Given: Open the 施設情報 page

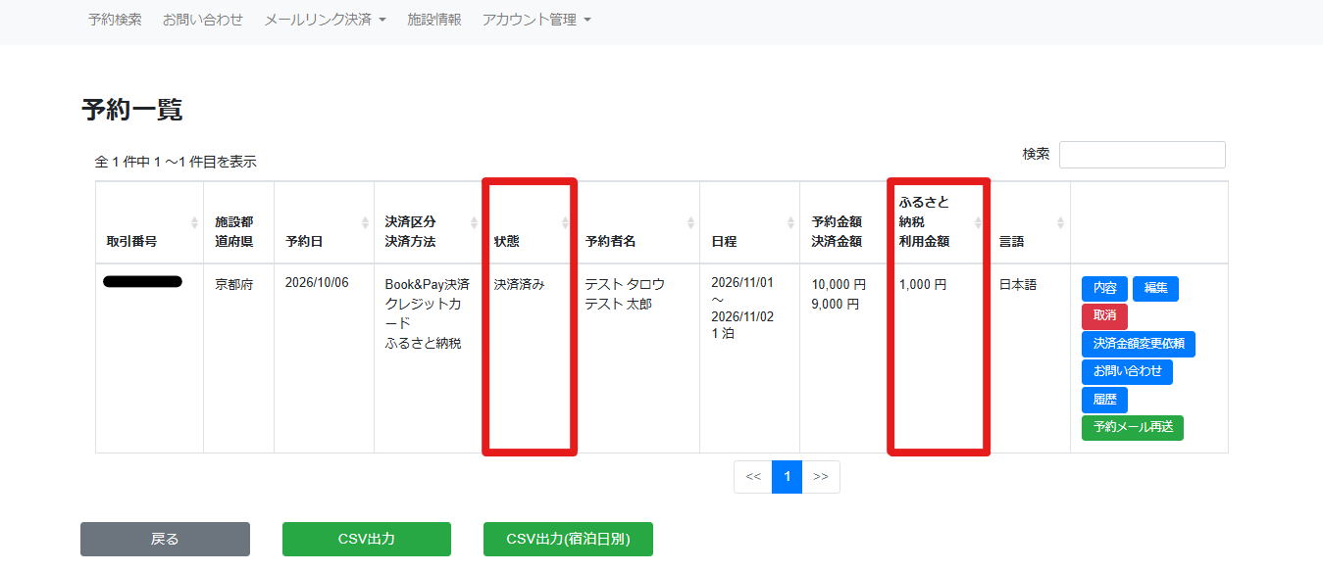Looking at the screenshot, I should coord(434,20).
